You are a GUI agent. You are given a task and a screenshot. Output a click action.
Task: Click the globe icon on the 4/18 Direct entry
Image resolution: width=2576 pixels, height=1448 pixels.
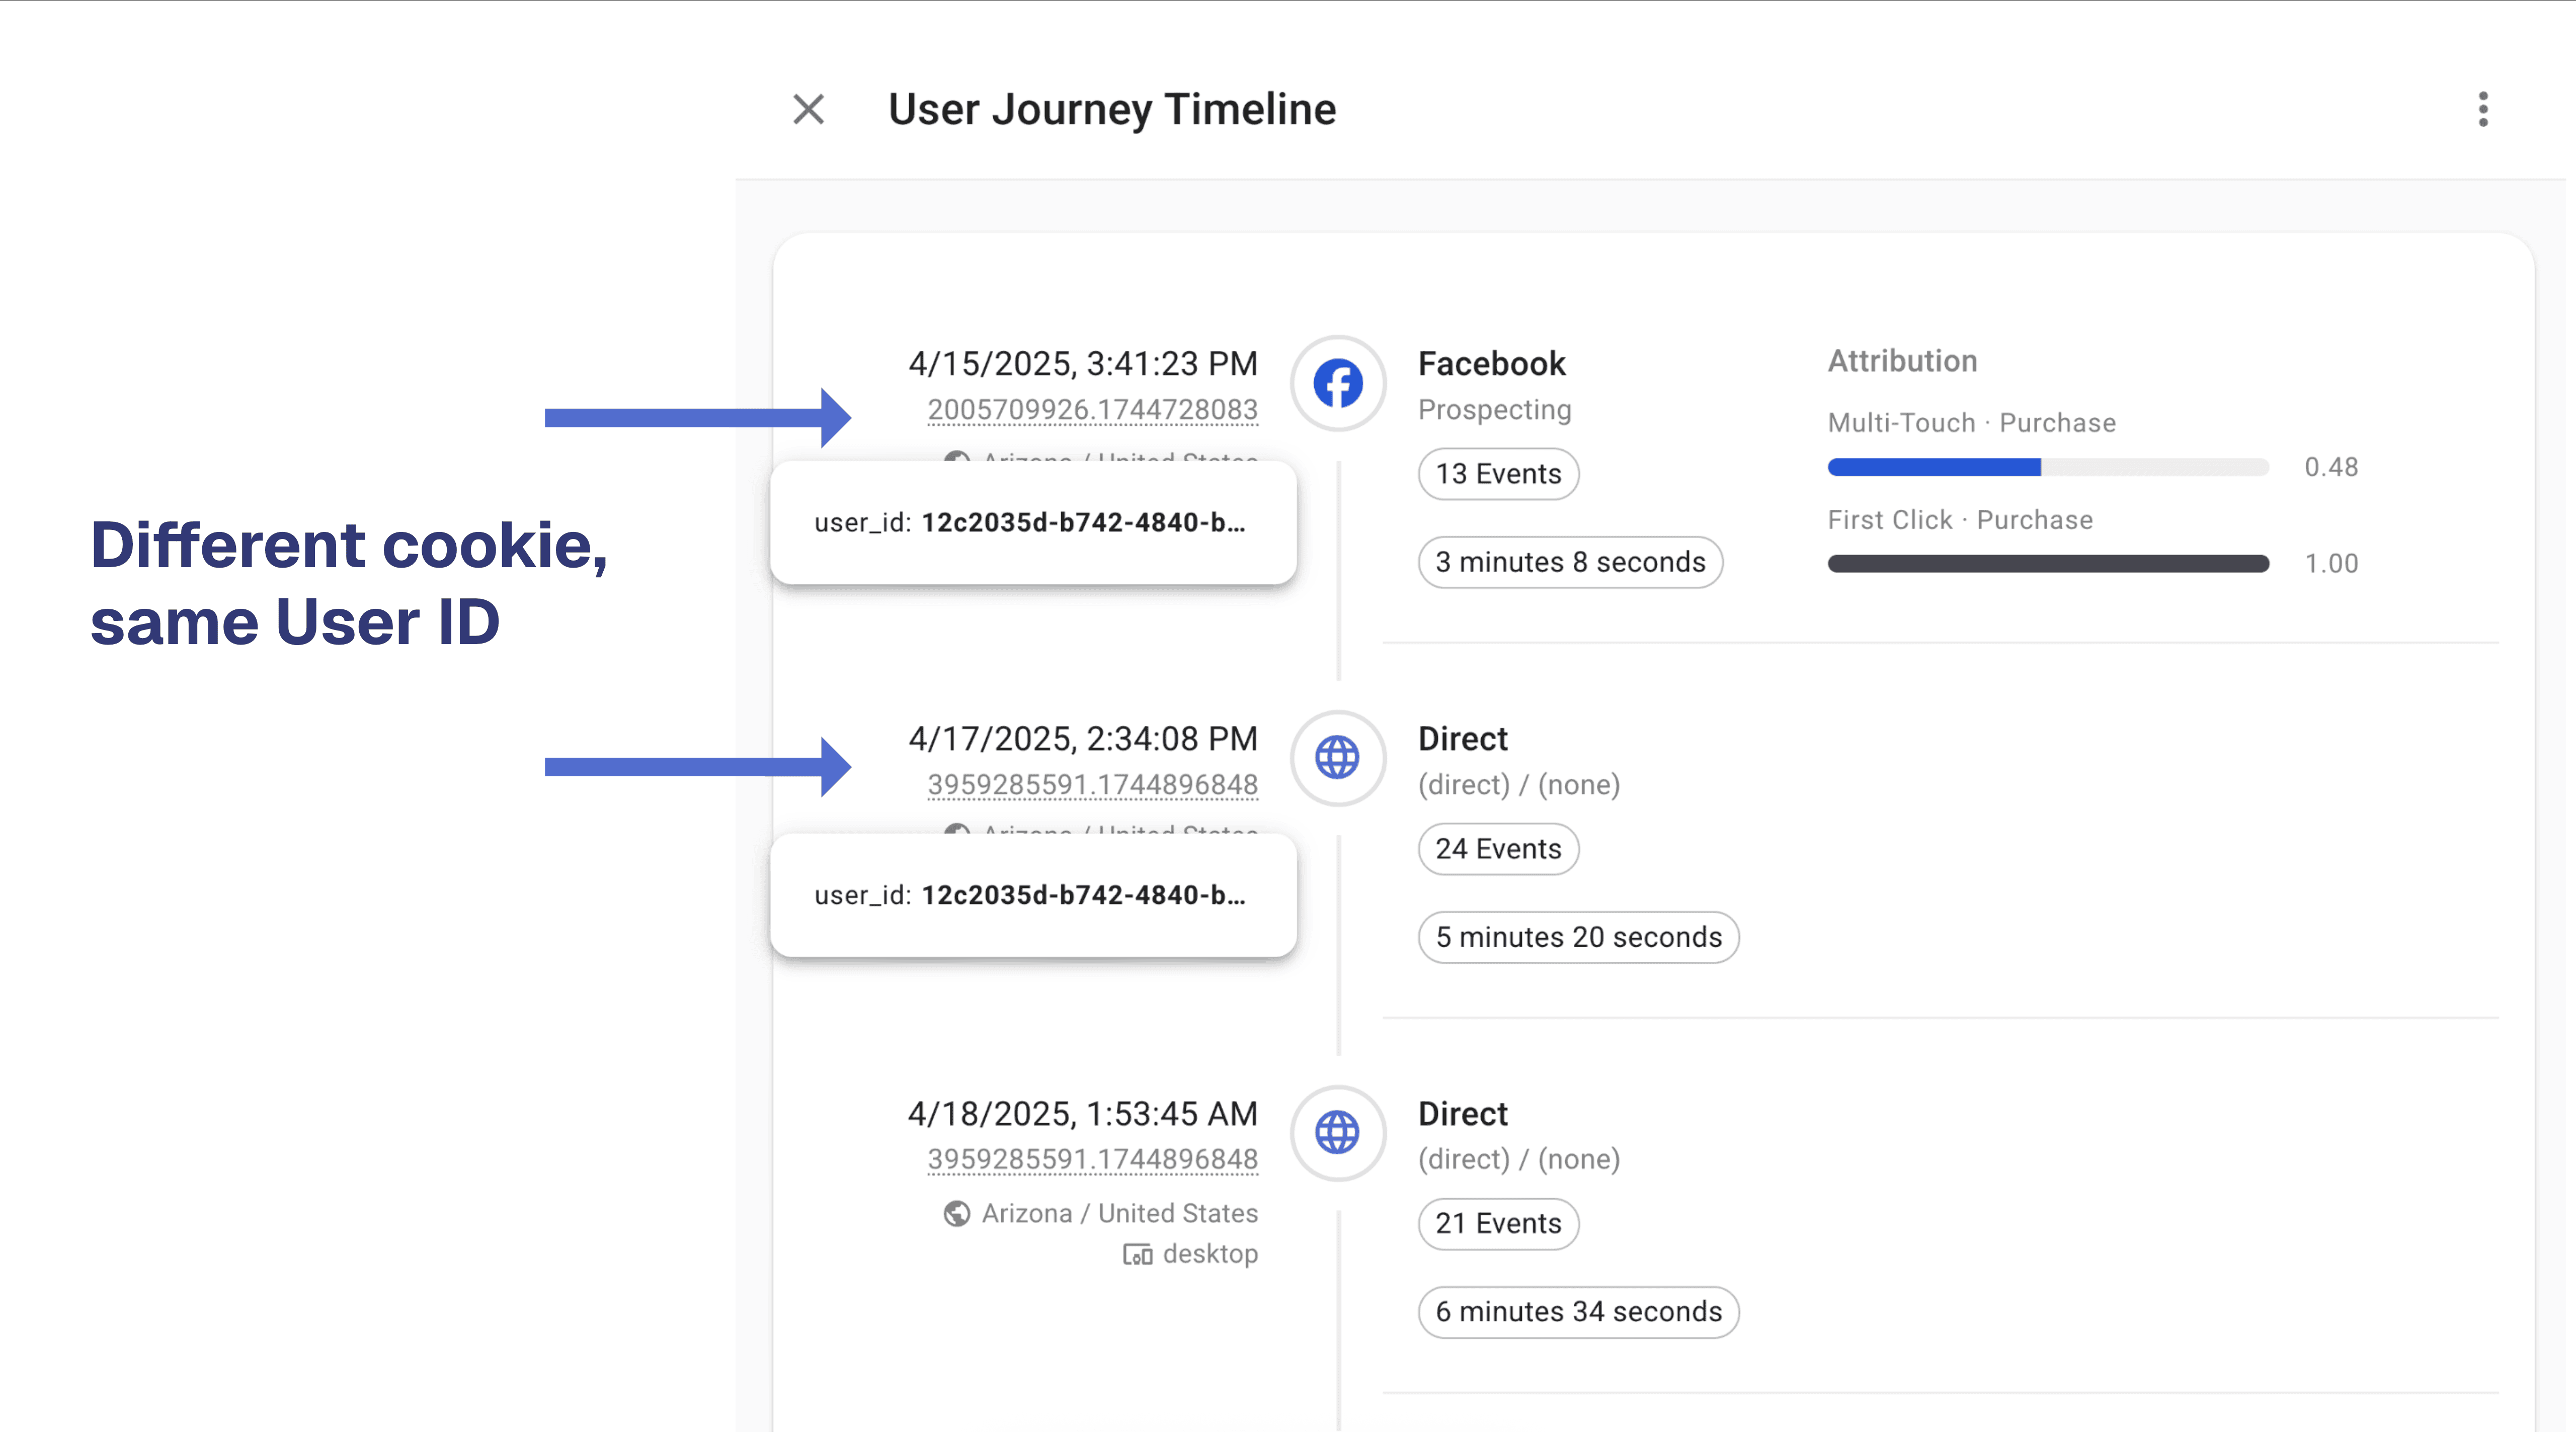[1337, 1133]
